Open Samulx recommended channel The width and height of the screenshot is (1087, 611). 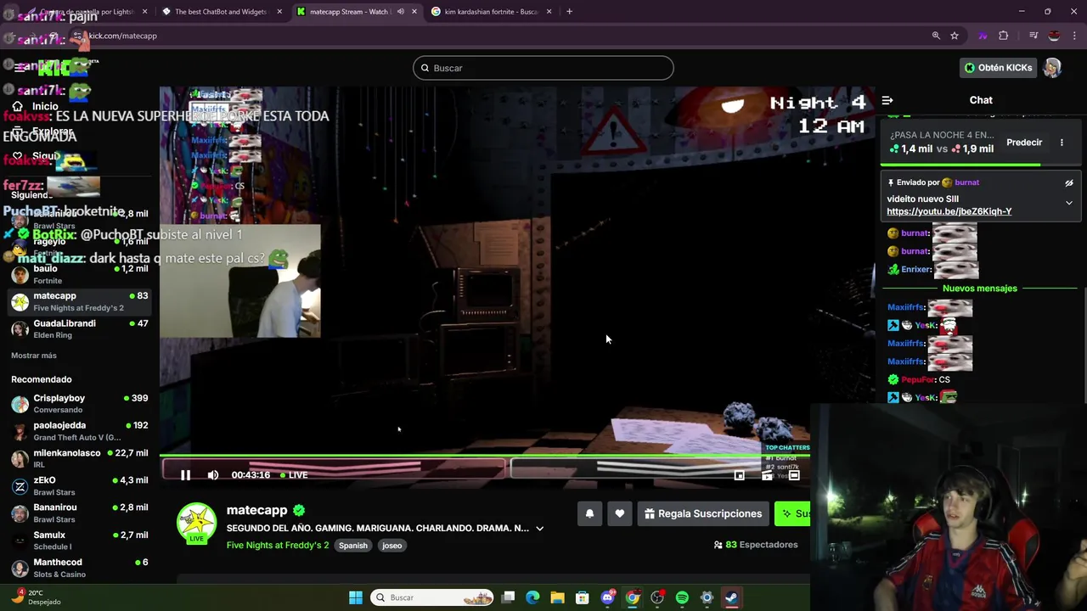click(80, 541)
